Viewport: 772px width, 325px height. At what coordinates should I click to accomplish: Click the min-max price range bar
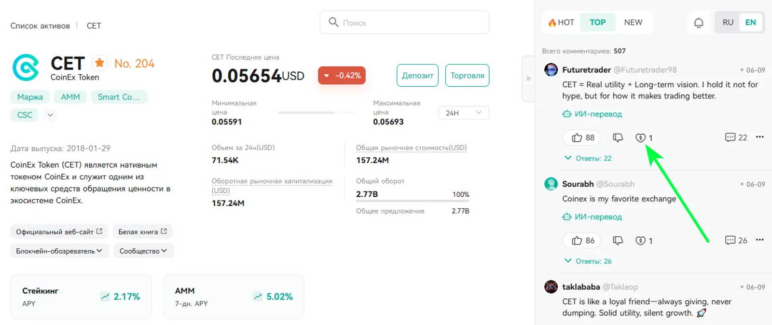(316, 112)
